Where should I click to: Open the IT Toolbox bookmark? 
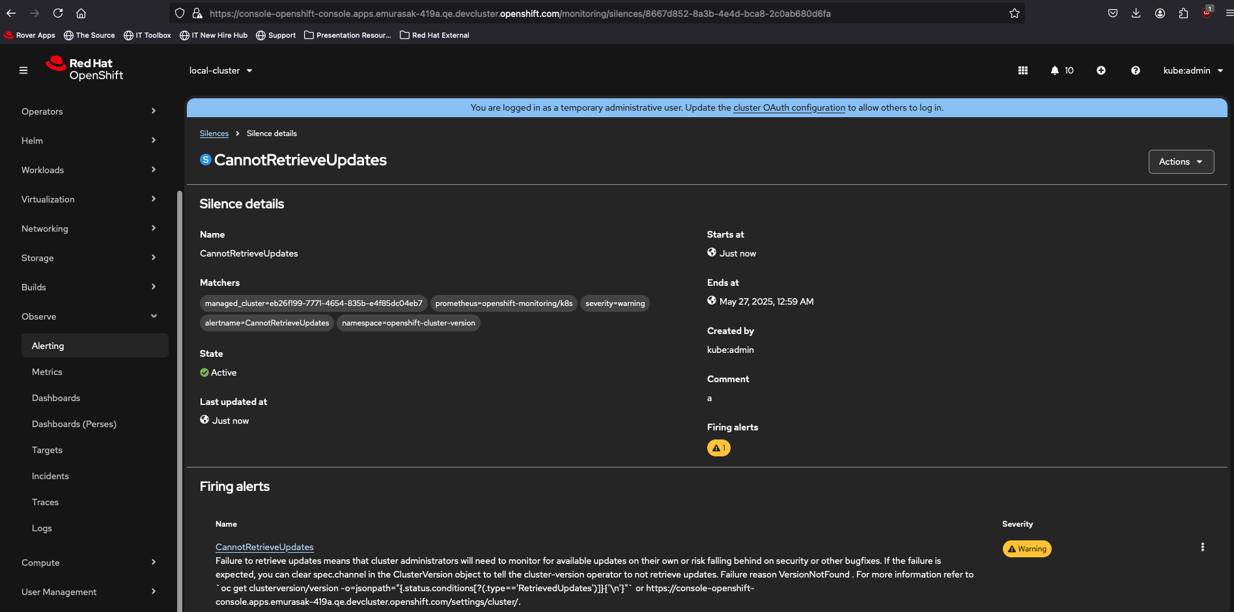pyautogui.click(x=147, y=35)
